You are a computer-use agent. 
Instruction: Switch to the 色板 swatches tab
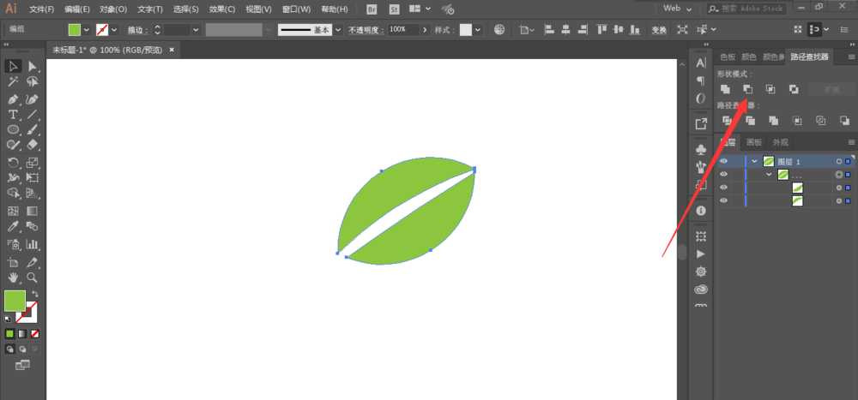click(x=728, y=57)
